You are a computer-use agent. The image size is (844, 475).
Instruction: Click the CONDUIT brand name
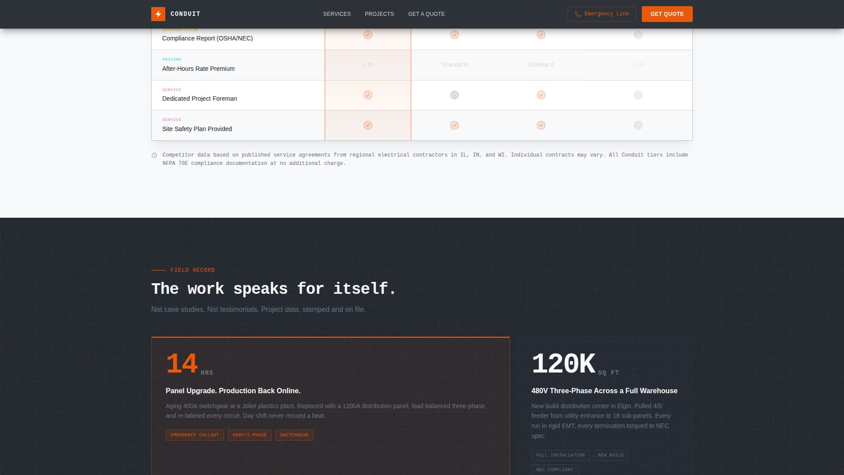point(186,14)
